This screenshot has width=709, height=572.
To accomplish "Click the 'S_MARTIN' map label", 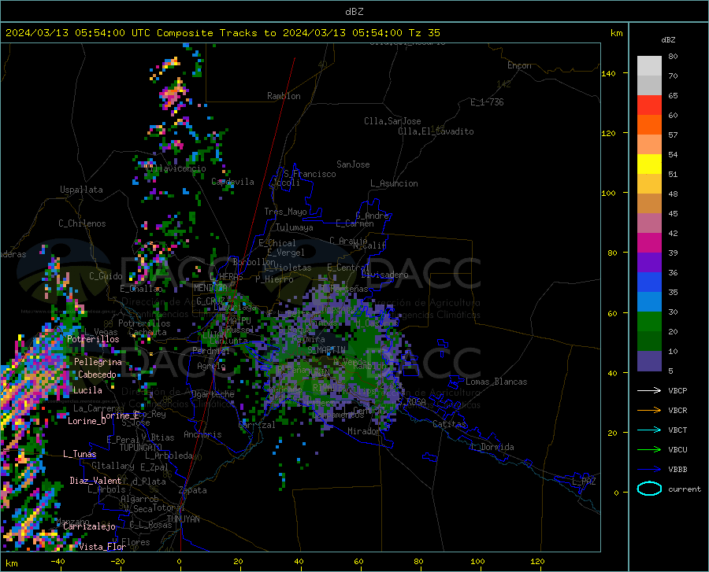I will point(326,350).
